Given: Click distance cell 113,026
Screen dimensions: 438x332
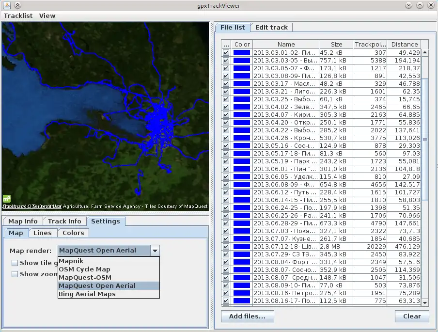Looking at the screenshot, I should (x=404, y=138).
